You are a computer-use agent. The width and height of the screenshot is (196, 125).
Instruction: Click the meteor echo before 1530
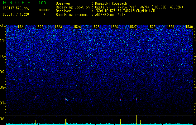tap(177, 99)
